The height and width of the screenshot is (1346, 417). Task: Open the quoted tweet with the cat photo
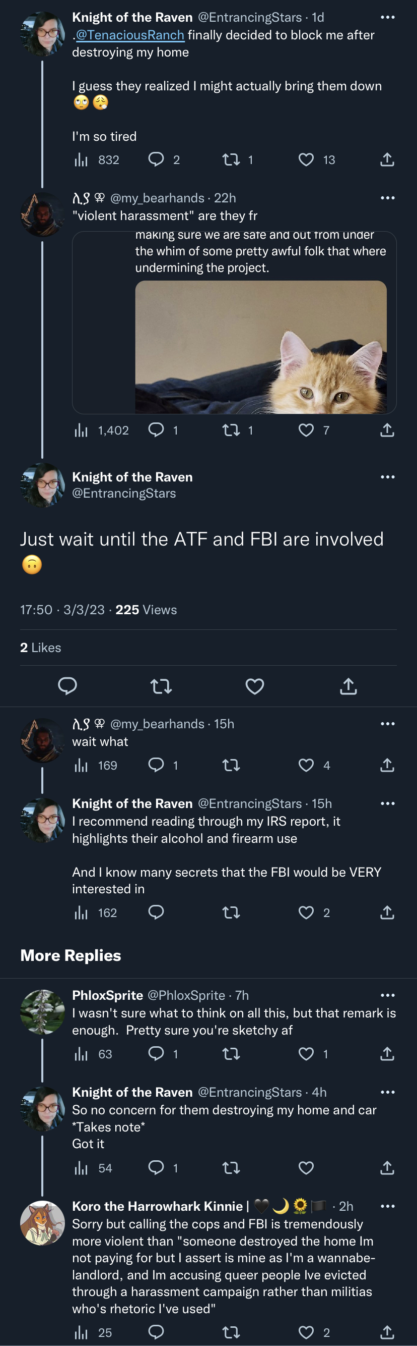pyautogui.click(x=234, y=322)
